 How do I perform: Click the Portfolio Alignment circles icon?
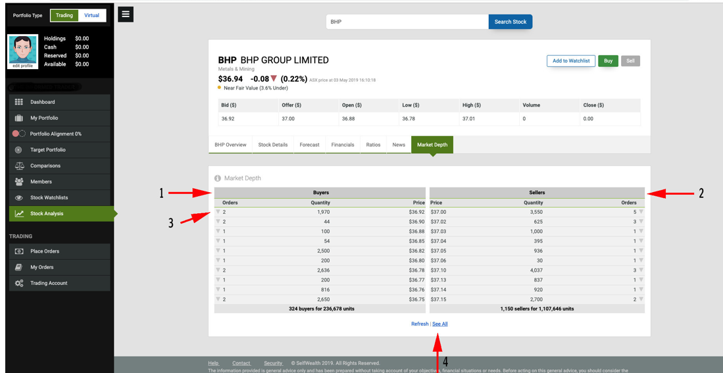(x=19, y=134)
